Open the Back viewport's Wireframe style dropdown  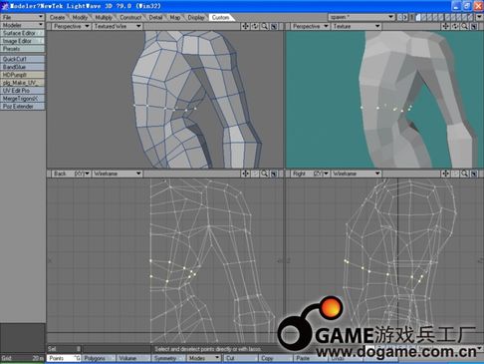pos(118,174)
